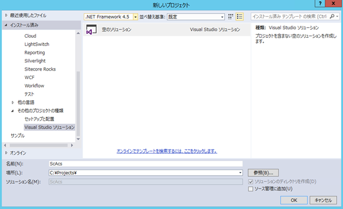Collapse その他のプロジェクトの種類 node
This screenshot has width=343, height=209.
(13, 111)
